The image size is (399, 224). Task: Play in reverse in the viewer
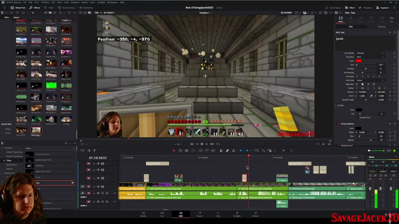pyautogui.click(x=197, y=144)
